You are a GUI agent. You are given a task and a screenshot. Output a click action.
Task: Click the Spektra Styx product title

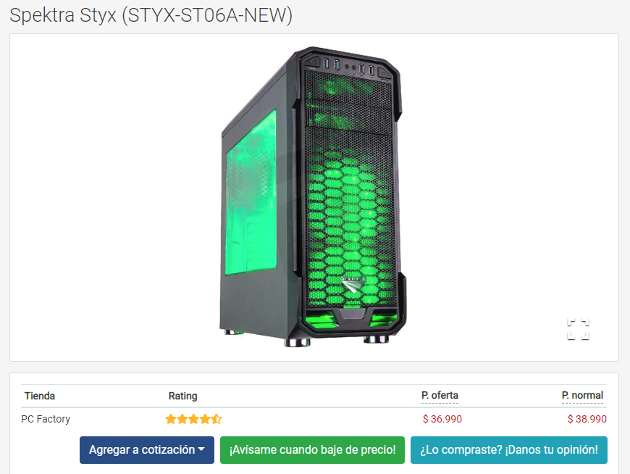(x=151, y=15)
